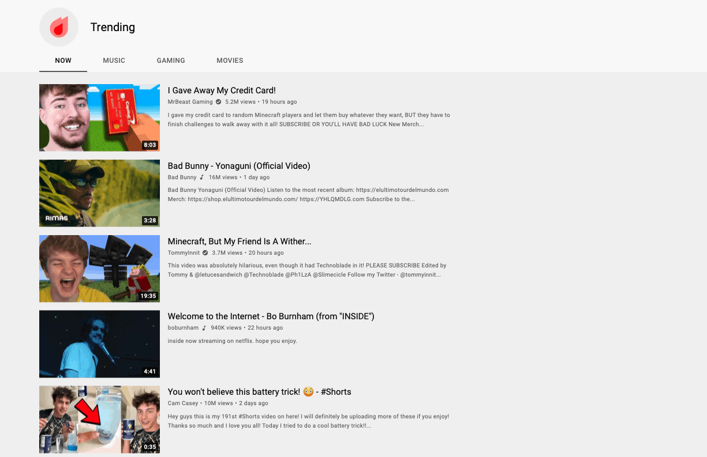Click the "Trending" page heading

113,27
